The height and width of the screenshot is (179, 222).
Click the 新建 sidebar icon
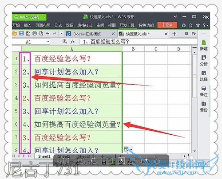pos(204,45)
